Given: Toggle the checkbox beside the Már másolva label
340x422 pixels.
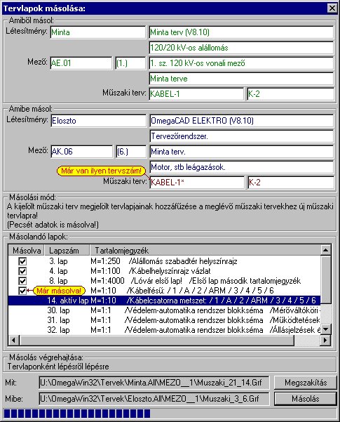Looking at the screenshot, I should pyautogui.click(x=22, y=291).
